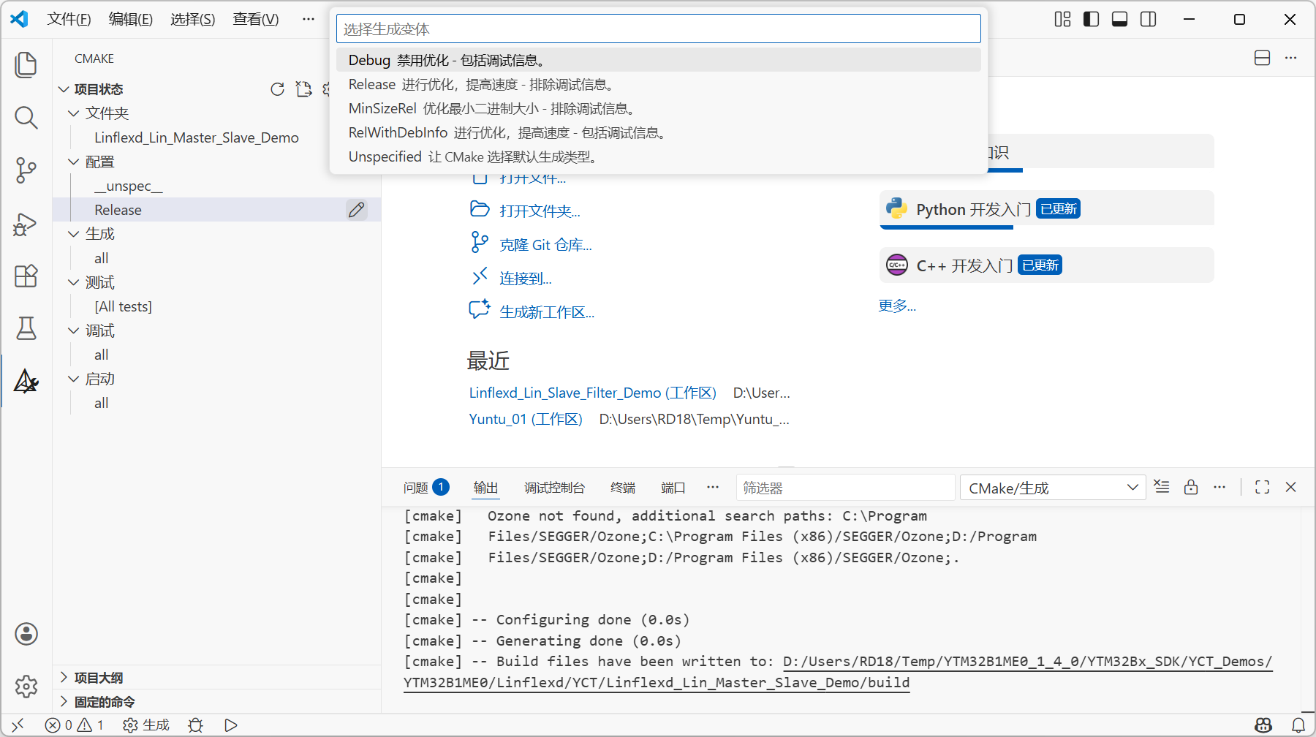Open the Run and Debug view
1316x737 pixels.
point(26,224)
